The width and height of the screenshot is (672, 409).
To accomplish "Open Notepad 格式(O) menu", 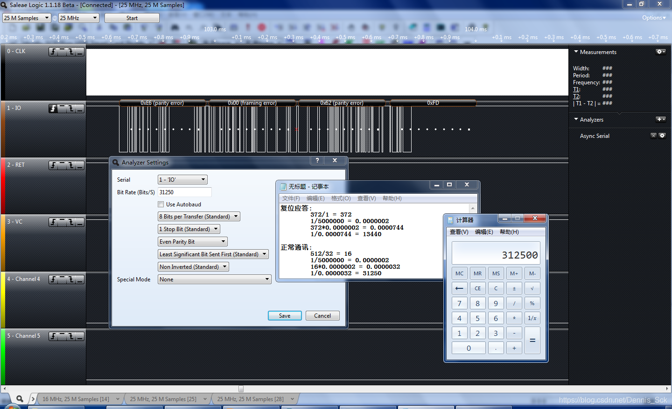I will (x=341, y=198).
